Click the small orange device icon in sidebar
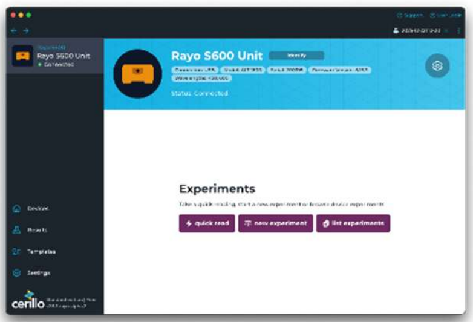 click(22, 56)
